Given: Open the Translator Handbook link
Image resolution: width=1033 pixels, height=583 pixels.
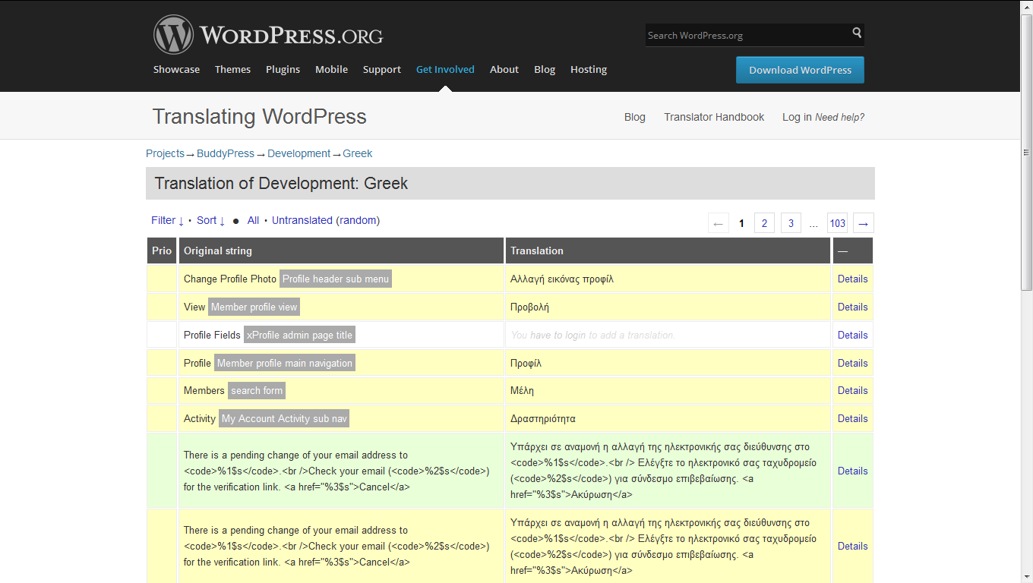Looking at the screenshot, I should [714, 117].
